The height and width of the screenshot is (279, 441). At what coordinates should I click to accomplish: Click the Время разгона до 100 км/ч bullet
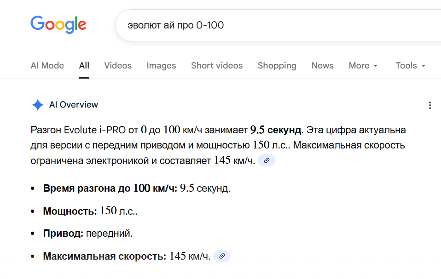tap(137, 188)
